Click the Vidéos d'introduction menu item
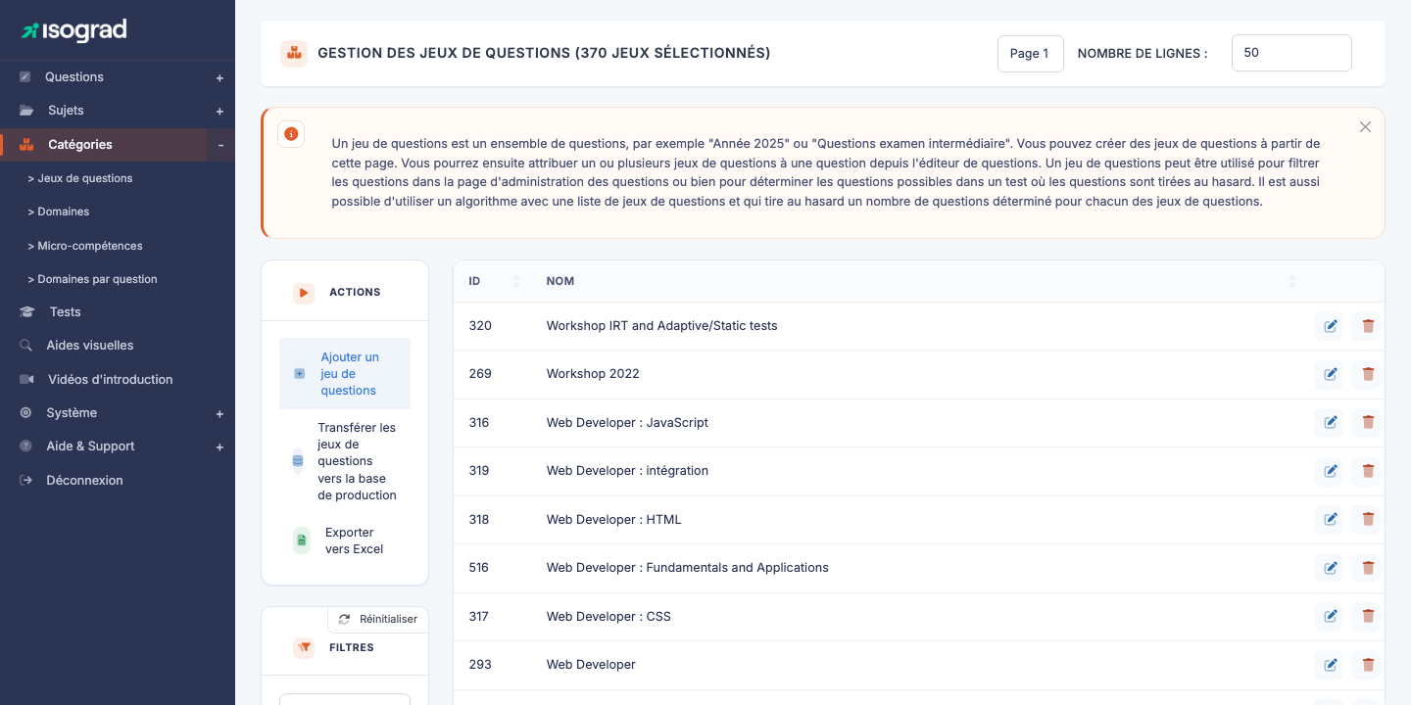The image size is (1411, 705). 111,379
